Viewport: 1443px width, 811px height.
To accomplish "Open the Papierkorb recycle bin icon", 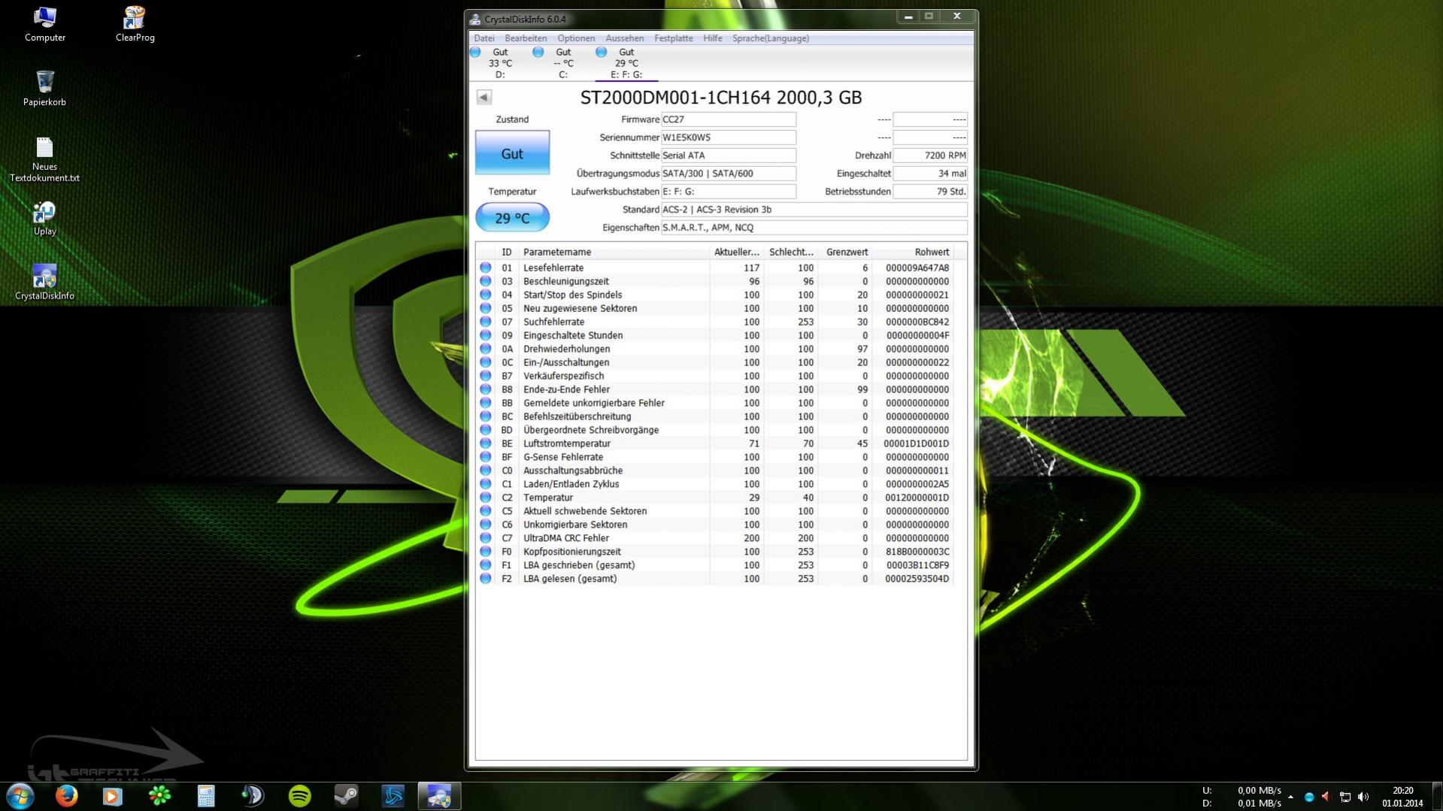I will [x=44, y=89].
